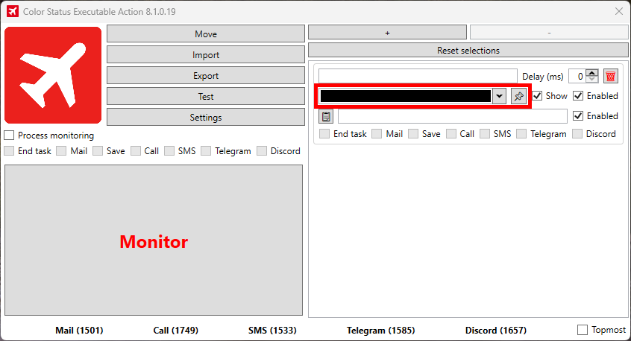Viewport: 631px width, 341px height.
Task: Click the text field beside clipboard icon
Action: click(x=453, y=116)
